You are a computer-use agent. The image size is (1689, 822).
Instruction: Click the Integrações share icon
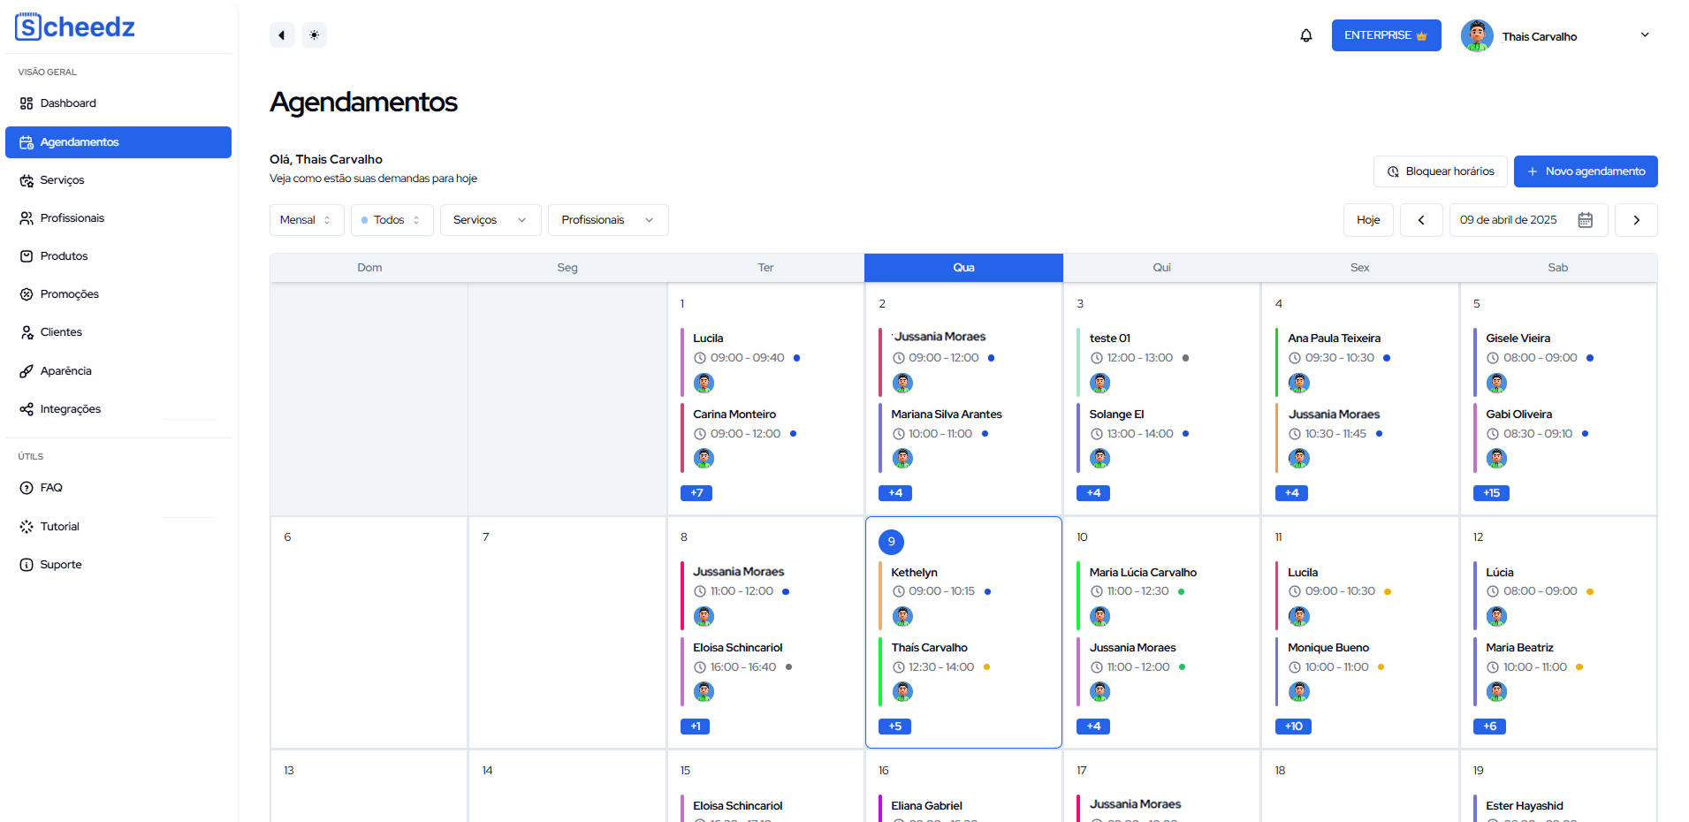[x=27, y=409]
